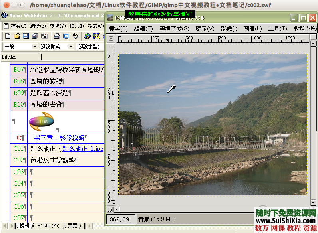Click the Save floppy disk icon
Screen dimensions: 318x233
(26, 36)
